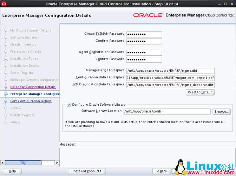
Task: Edit the Management Tablespace path field
Action: pyautogui.click(x=171, y=71)
